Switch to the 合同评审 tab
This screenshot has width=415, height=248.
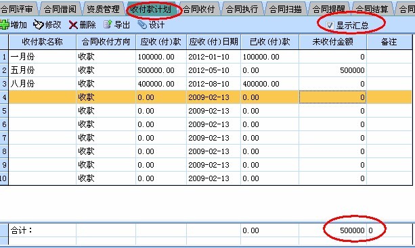[x=18, y=9]
